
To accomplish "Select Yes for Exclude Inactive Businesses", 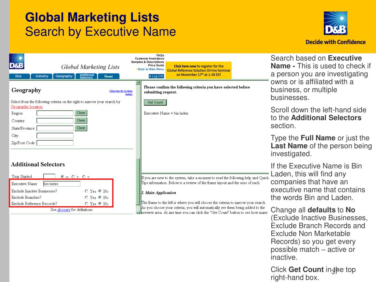I will [86, 191].
